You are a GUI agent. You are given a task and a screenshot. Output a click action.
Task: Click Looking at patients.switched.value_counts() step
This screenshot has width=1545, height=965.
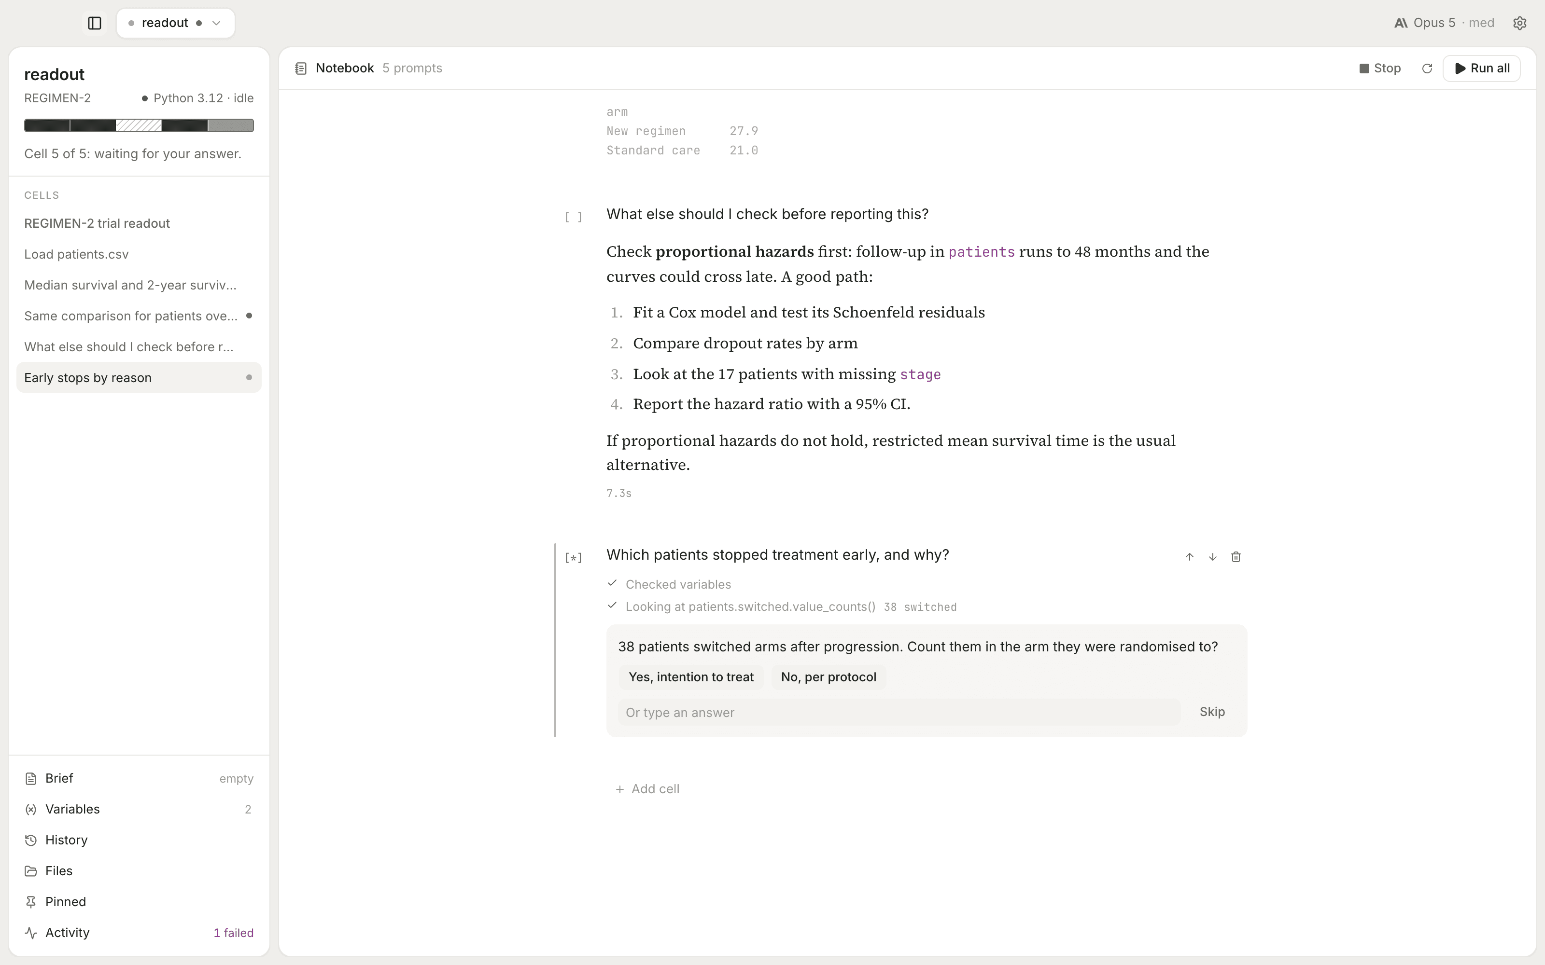782,607
